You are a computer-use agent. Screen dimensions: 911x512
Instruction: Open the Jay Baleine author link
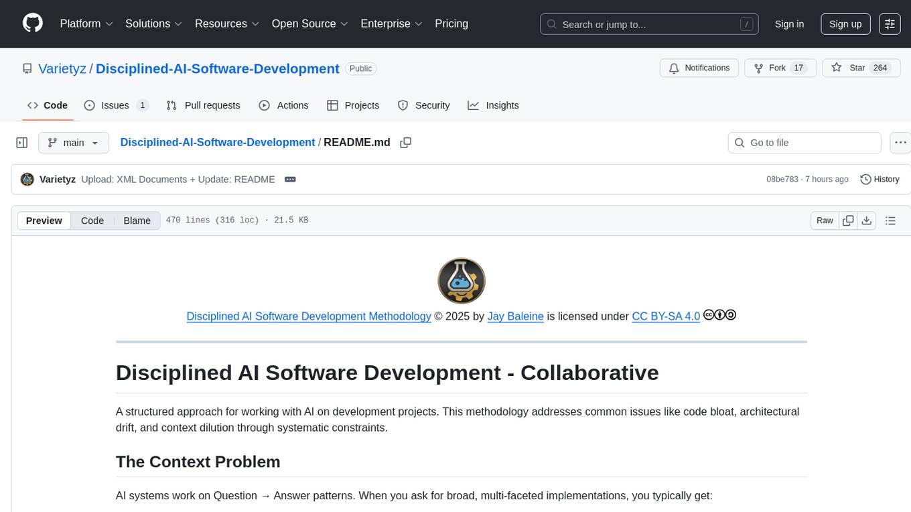coord(516,316)
